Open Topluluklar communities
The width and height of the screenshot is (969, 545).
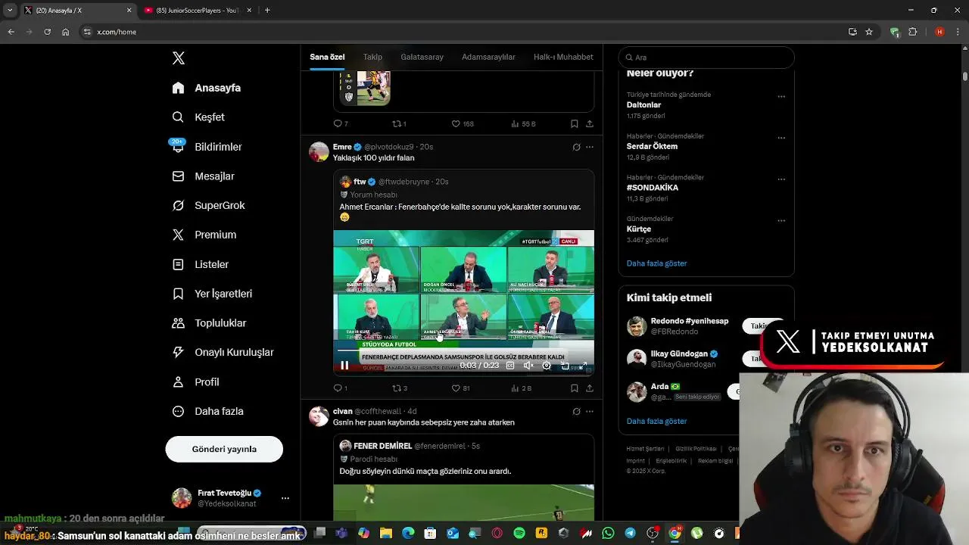(209, 323)
